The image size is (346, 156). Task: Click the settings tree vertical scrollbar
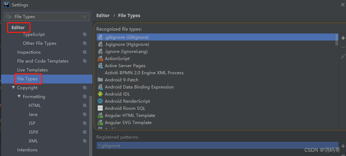(x=91, y=126)
